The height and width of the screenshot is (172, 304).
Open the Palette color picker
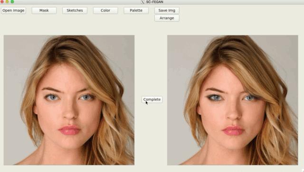coord(136,10)
